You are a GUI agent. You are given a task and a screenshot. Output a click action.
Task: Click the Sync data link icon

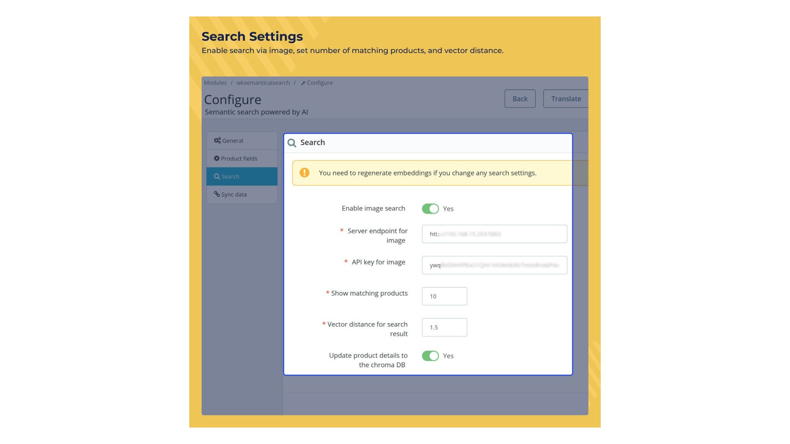click(x=217, y=194)
